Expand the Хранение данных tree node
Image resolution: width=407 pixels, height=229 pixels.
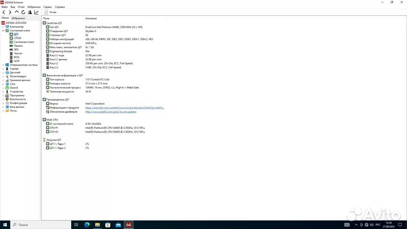point(3,80)
